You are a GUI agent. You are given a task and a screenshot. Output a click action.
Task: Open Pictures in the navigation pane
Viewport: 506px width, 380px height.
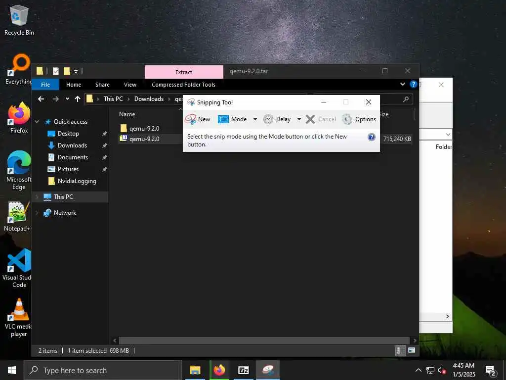click(68, 169)
